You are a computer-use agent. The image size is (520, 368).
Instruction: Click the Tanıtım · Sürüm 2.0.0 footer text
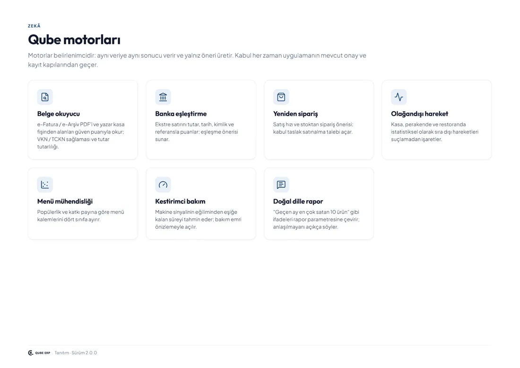tap(76, 353)
